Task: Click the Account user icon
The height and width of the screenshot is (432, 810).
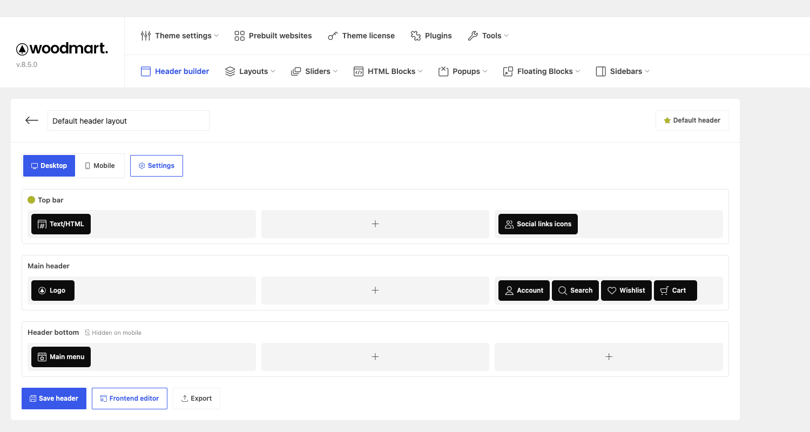Action: click(509, 291)
